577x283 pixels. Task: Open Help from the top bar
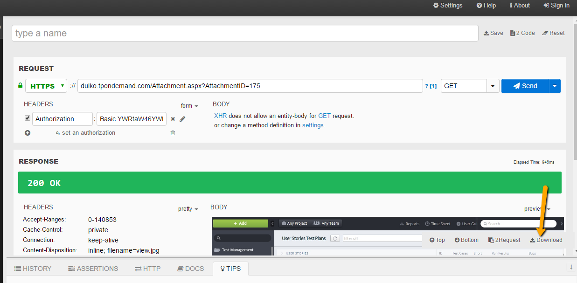(x=486, y=6)
